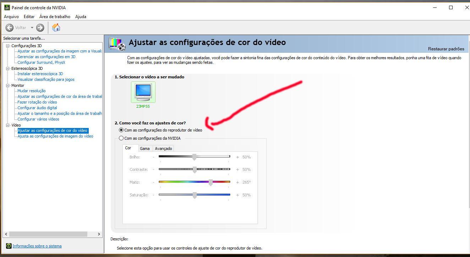Open Mudar resolução
Image resolution: width=470 pixels, height=257 pixels.
[32, 91]
